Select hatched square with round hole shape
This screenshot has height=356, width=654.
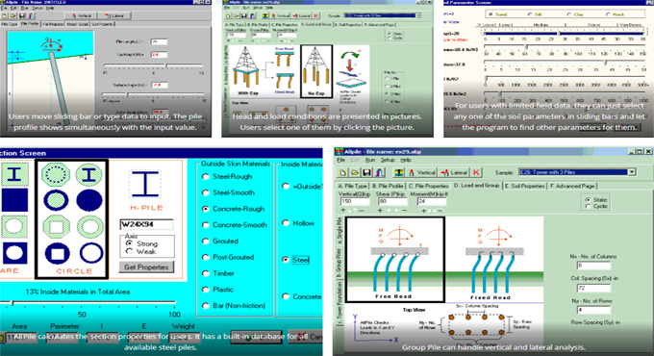click(14, 227)
